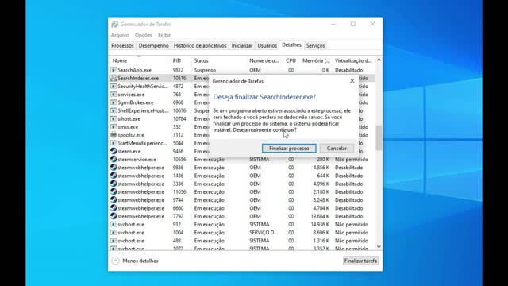508x286 pixels.
Task: Click PID value 912 of svchost.exe
Action: [x=176, y=224]
